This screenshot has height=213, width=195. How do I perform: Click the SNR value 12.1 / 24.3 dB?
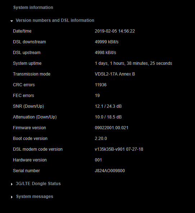[x=108, y=106]
